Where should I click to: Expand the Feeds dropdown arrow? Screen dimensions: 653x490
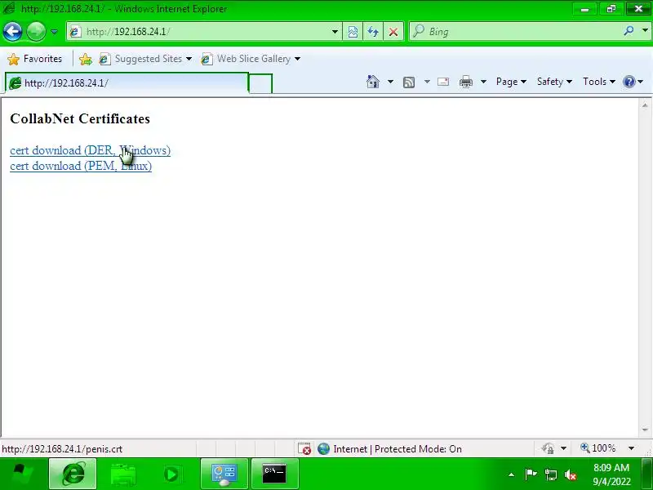tap(427, 82)
